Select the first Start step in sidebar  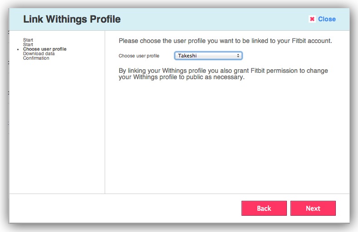28,40
